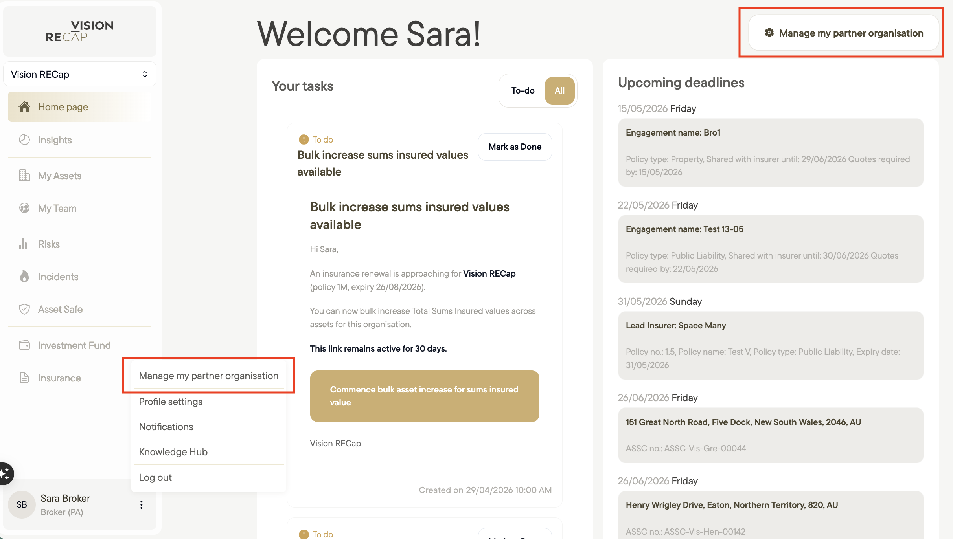Switch task filter to To-do
This screenshot has width=953, height=539.
click(x=522, y=90)
